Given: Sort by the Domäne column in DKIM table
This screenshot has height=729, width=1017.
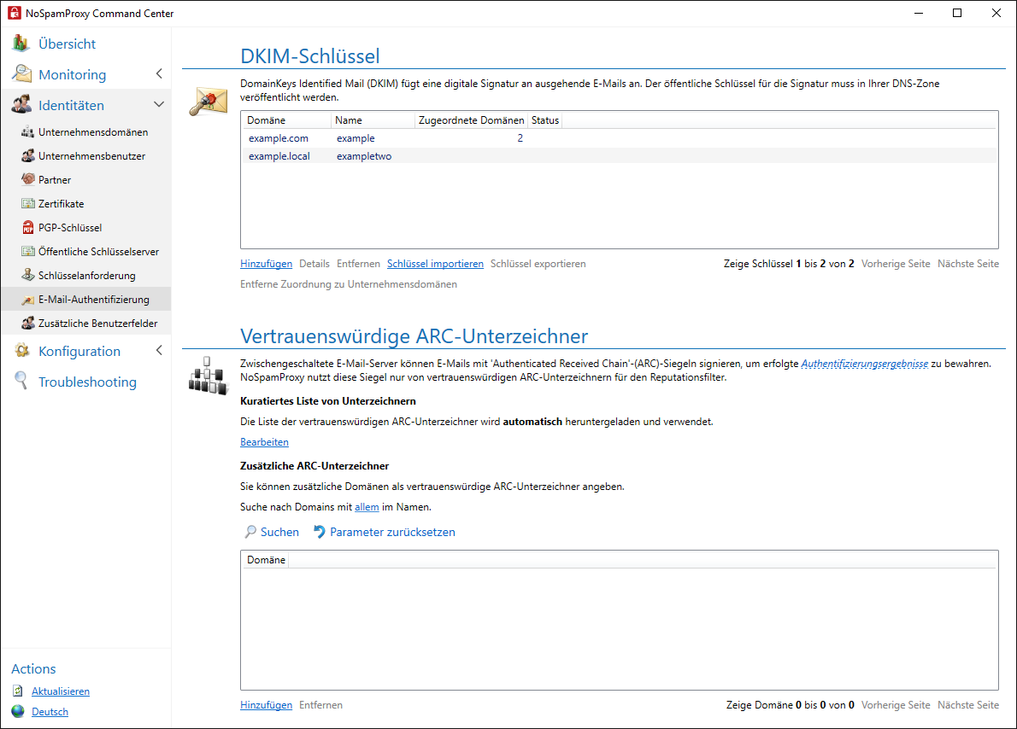Looking at the screenshot, I should point(286,120).
